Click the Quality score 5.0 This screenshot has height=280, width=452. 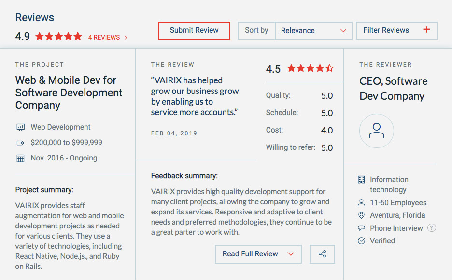(327, 96)
